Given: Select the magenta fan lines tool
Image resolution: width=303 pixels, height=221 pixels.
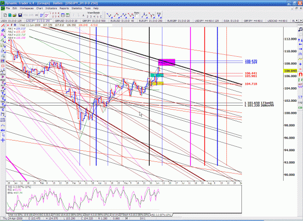Looking at the screenshot, I should pos(3,35).
